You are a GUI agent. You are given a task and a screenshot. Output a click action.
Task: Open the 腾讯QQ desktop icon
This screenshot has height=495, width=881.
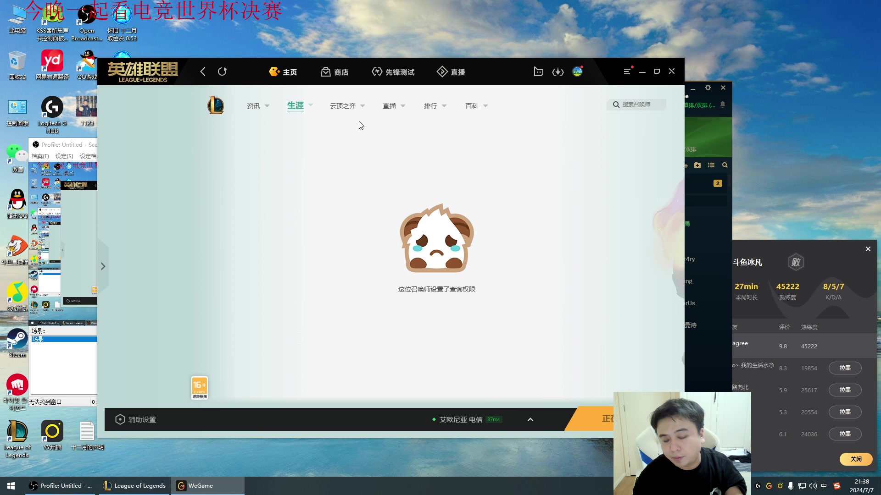17,204
